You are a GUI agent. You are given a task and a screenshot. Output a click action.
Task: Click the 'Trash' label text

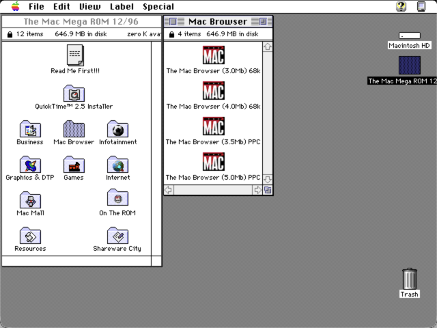(x=410, y=295)
